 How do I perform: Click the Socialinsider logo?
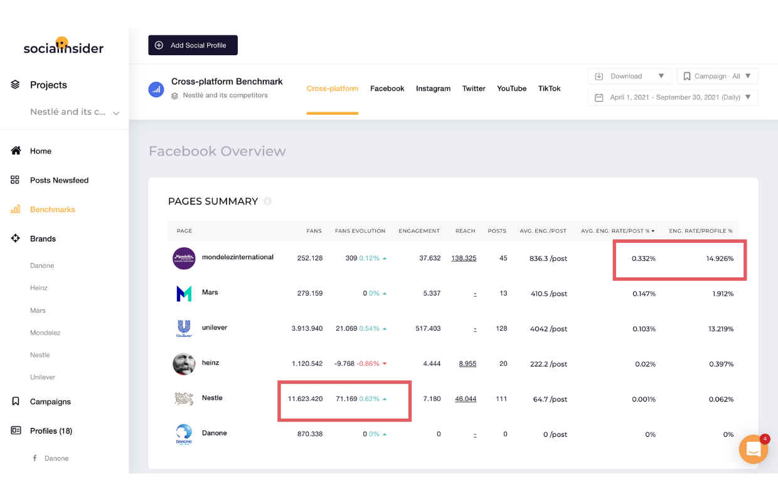click(x=63, y=46)
